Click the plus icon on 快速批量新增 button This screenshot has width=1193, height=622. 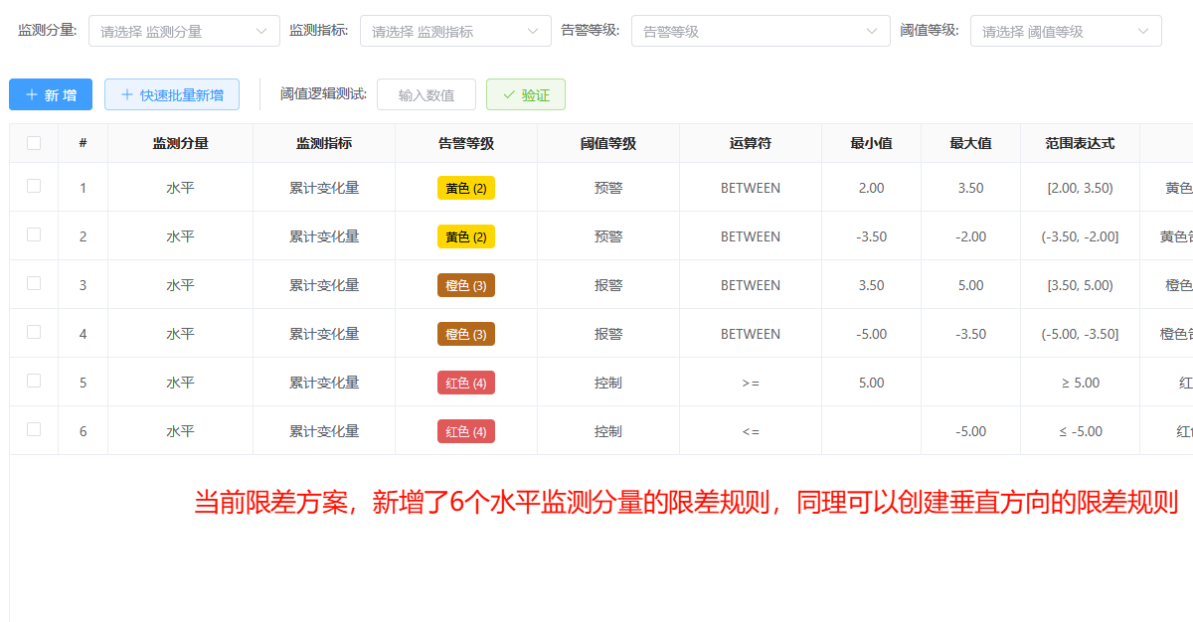pyautogui.click(x=126, y=95)
